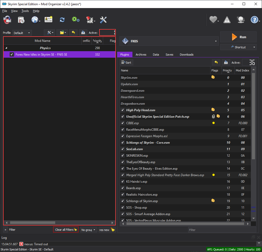The height and width of the screenshot is (252, 262).
Task: Switch to the Downloads tab
Action: (187, 55)
